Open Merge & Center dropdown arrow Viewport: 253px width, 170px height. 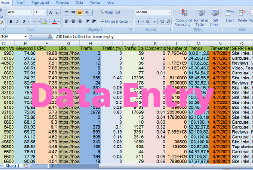[x=131, y=21]
